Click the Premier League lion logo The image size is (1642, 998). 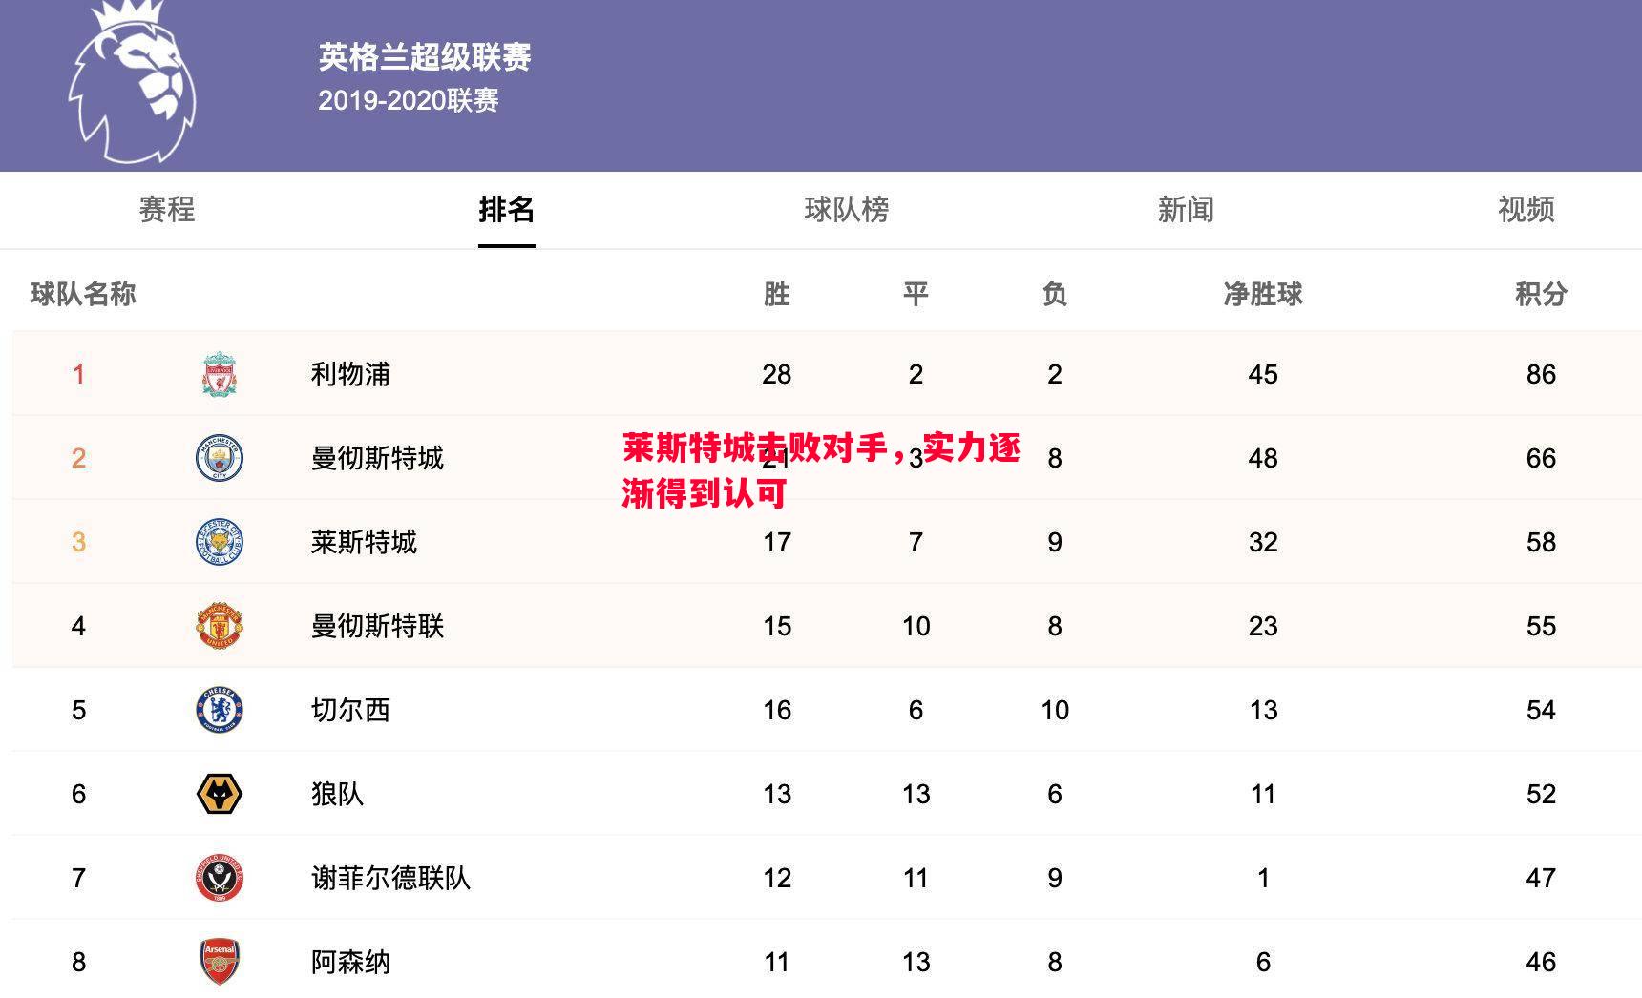pos(132,81)
